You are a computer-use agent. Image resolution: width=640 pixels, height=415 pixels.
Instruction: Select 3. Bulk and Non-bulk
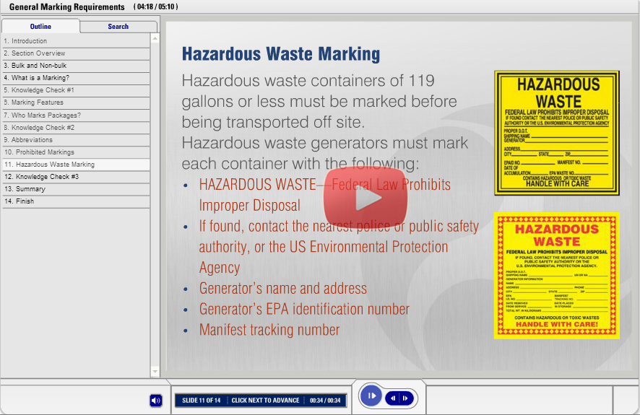click(76, 66)
